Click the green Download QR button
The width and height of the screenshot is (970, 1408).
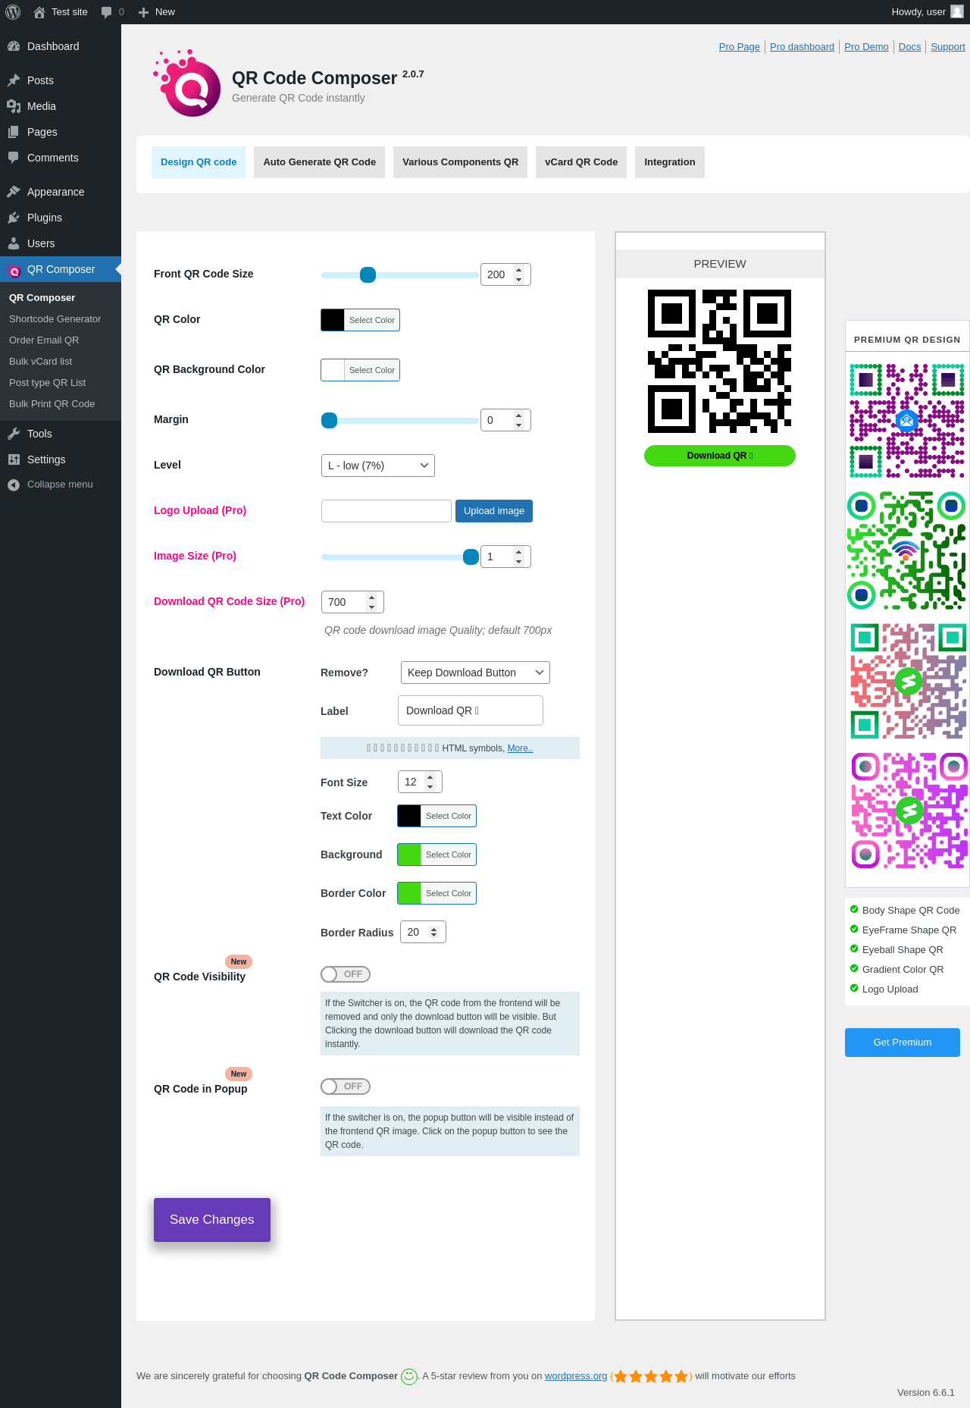720,456
